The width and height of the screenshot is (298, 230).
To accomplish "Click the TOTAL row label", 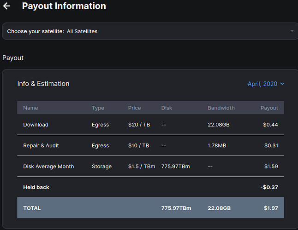I will click(32, 208).
